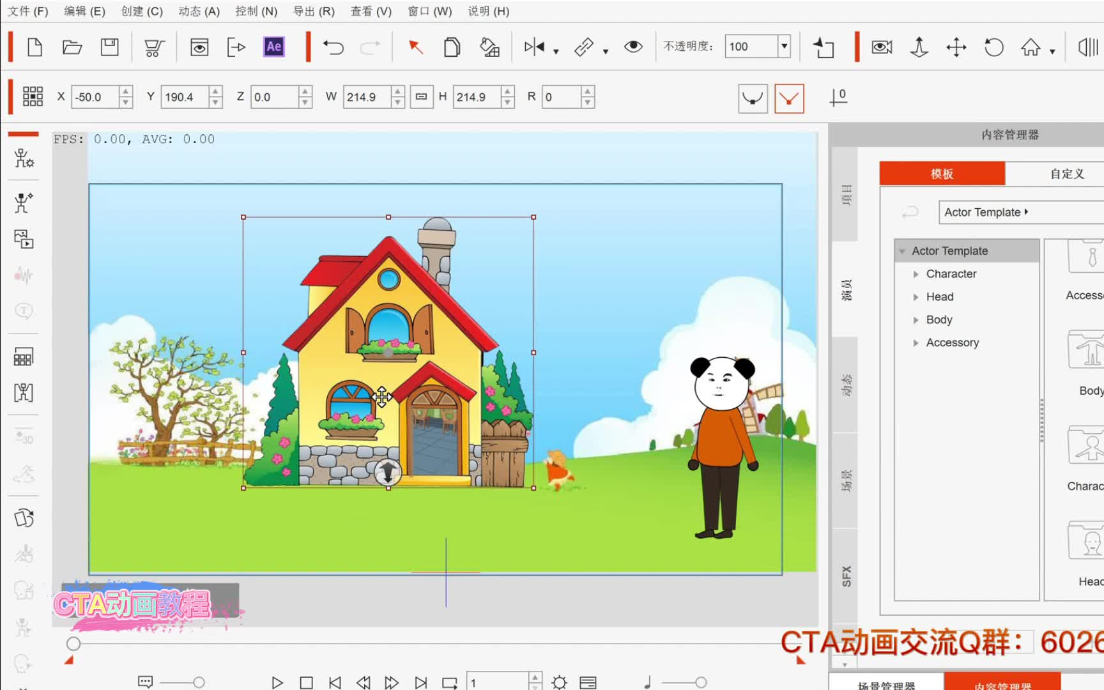Screen dimensions: 1104x690
Task: Open the content store cart icon
Action: pyautogui.click(x=154, y=47)
